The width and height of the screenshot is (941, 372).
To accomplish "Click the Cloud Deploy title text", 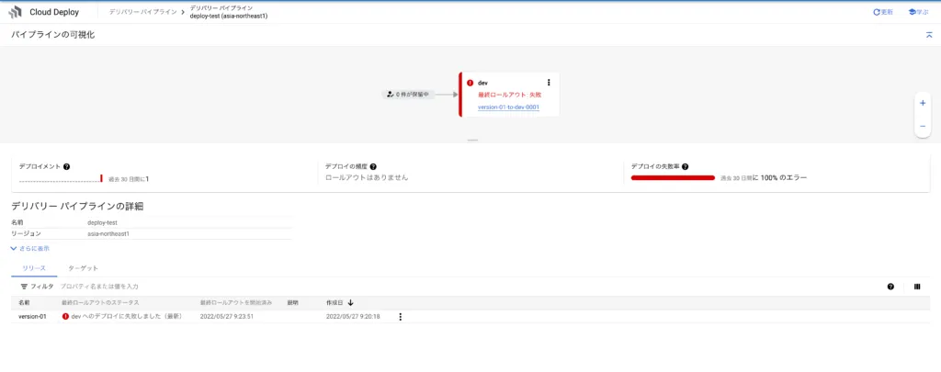I will (x=54, y=12).
